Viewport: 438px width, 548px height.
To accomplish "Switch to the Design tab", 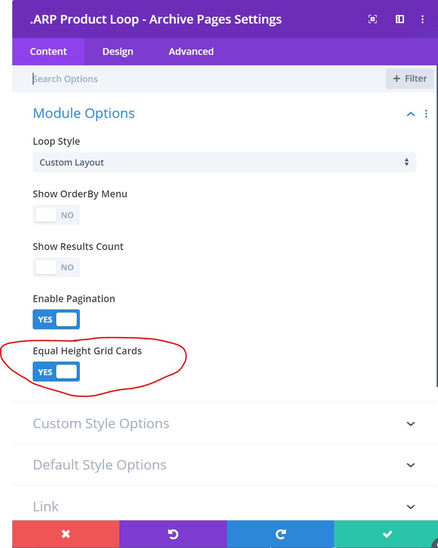I will (x=118, y=52).
